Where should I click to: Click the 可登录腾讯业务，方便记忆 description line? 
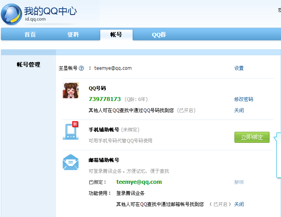(129, 171)
